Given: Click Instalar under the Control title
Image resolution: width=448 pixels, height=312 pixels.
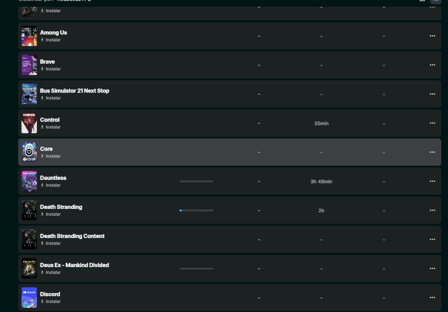Looking at the screenshot, I should tap(51, 127).
